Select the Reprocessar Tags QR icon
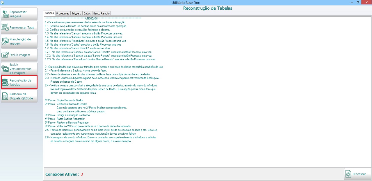Viewport: 372px width, 181px height. pyautogui.click(x=5, y=28)
